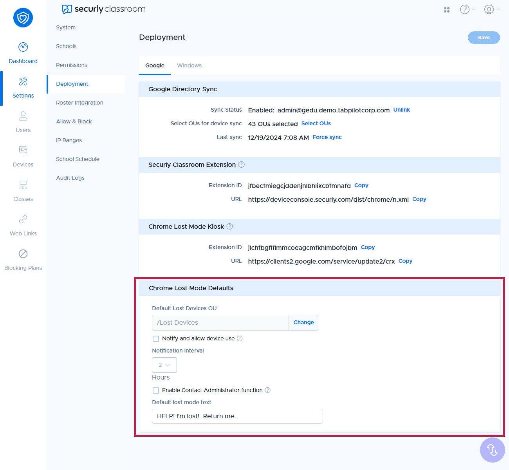
Task: Click the Chrome Lost Mode Defaults heading
Action: [191, 288]
